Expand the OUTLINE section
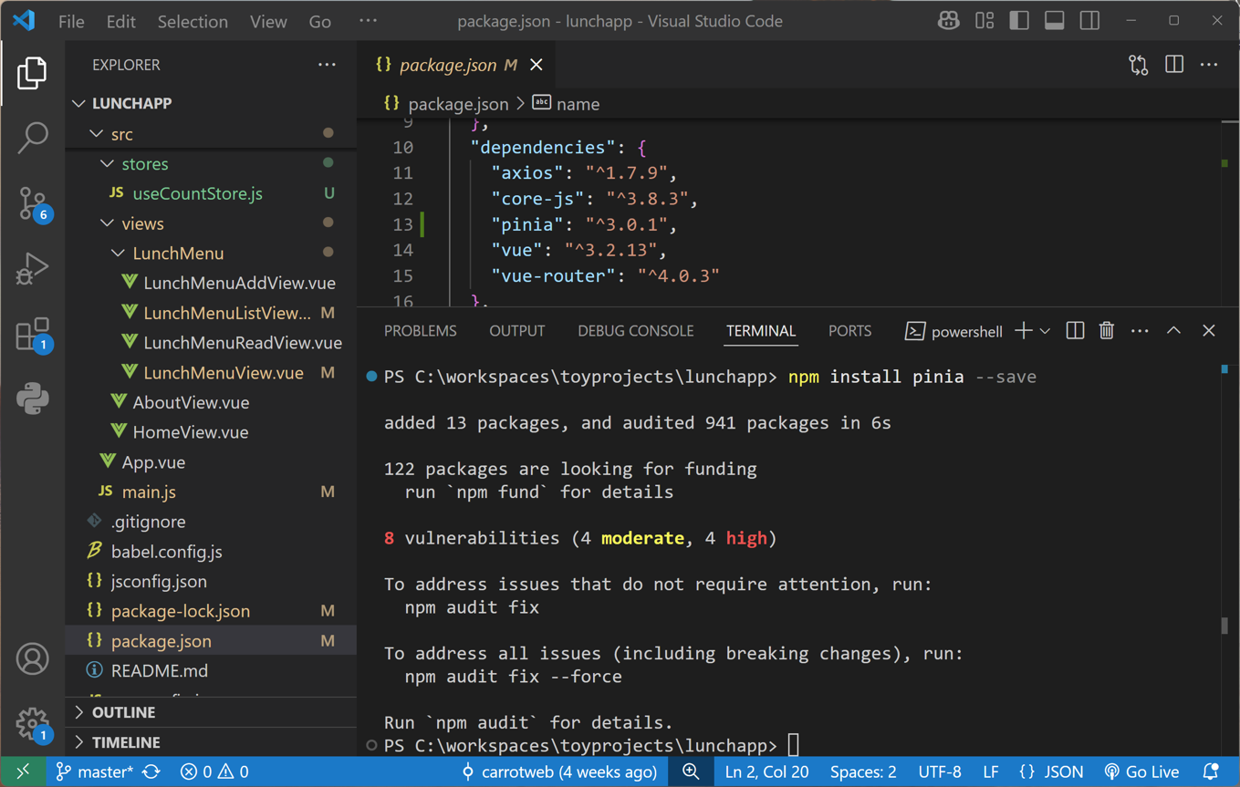1240x787 pixels. [x=212, y=712]
